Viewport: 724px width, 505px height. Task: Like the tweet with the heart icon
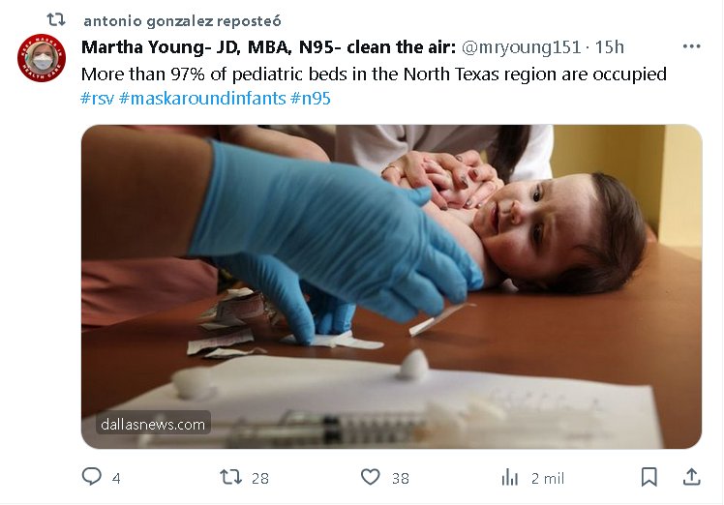click(370, 477)
